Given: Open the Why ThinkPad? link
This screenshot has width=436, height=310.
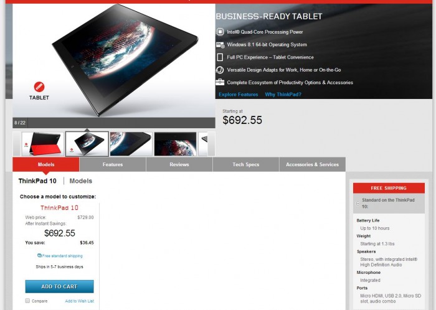Looking at the screenshot, I should point(283,95).
